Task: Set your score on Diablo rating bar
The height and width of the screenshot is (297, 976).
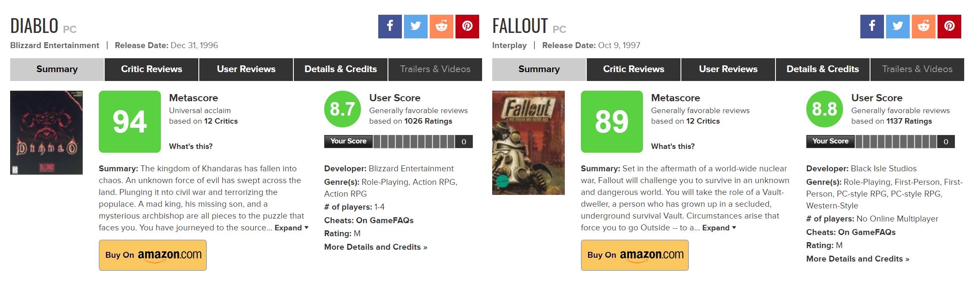Action: (414, 142)
